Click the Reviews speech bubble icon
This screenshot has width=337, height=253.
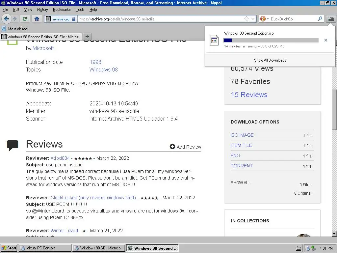pyautogui.click(x=13, y=145)
